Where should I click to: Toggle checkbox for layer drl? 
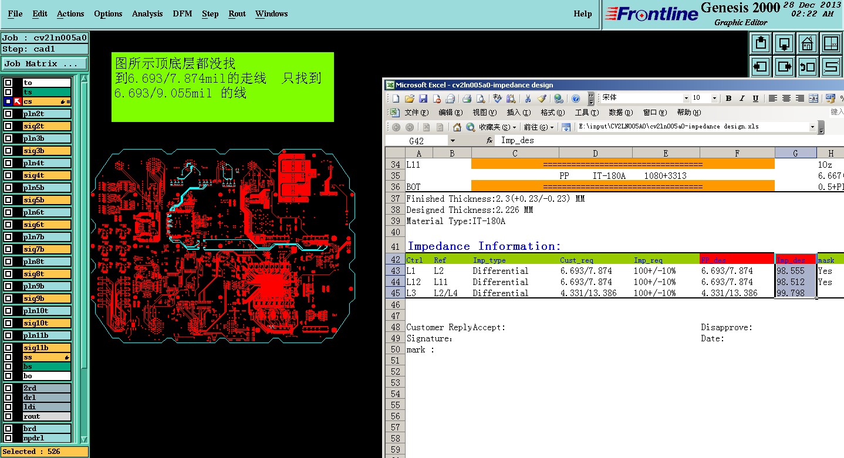pos(8,398)
